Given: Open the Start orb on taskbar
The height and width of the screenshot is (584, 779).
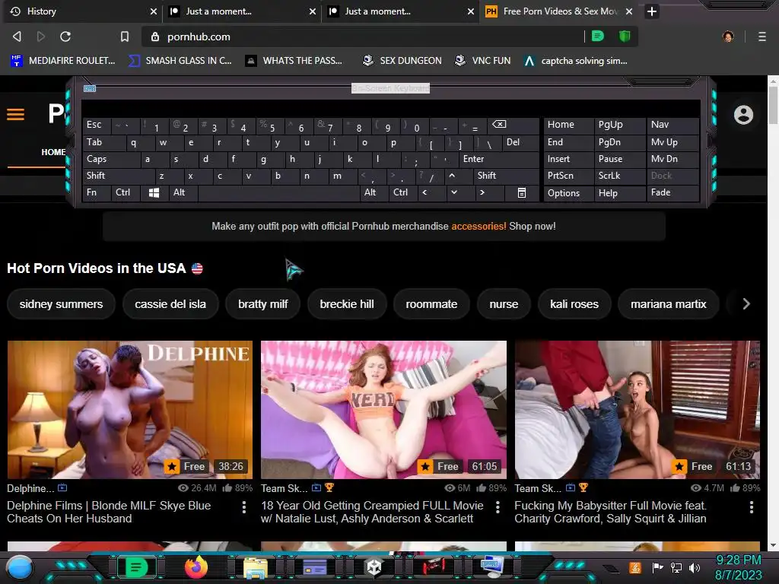Looking at the screenshot, I should [x=19, y=567].
